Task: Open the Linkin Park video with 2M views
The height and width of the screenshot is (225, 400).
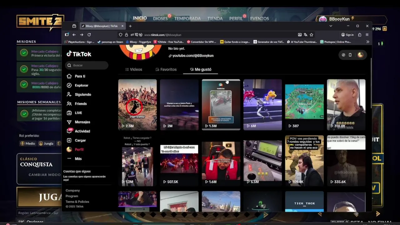Action: click(179, 105)
